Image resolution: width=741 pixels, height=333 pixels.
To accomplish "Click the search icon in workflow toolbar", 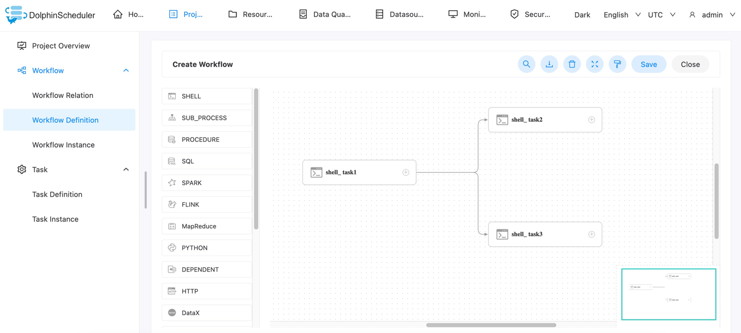I will point(526,64).
